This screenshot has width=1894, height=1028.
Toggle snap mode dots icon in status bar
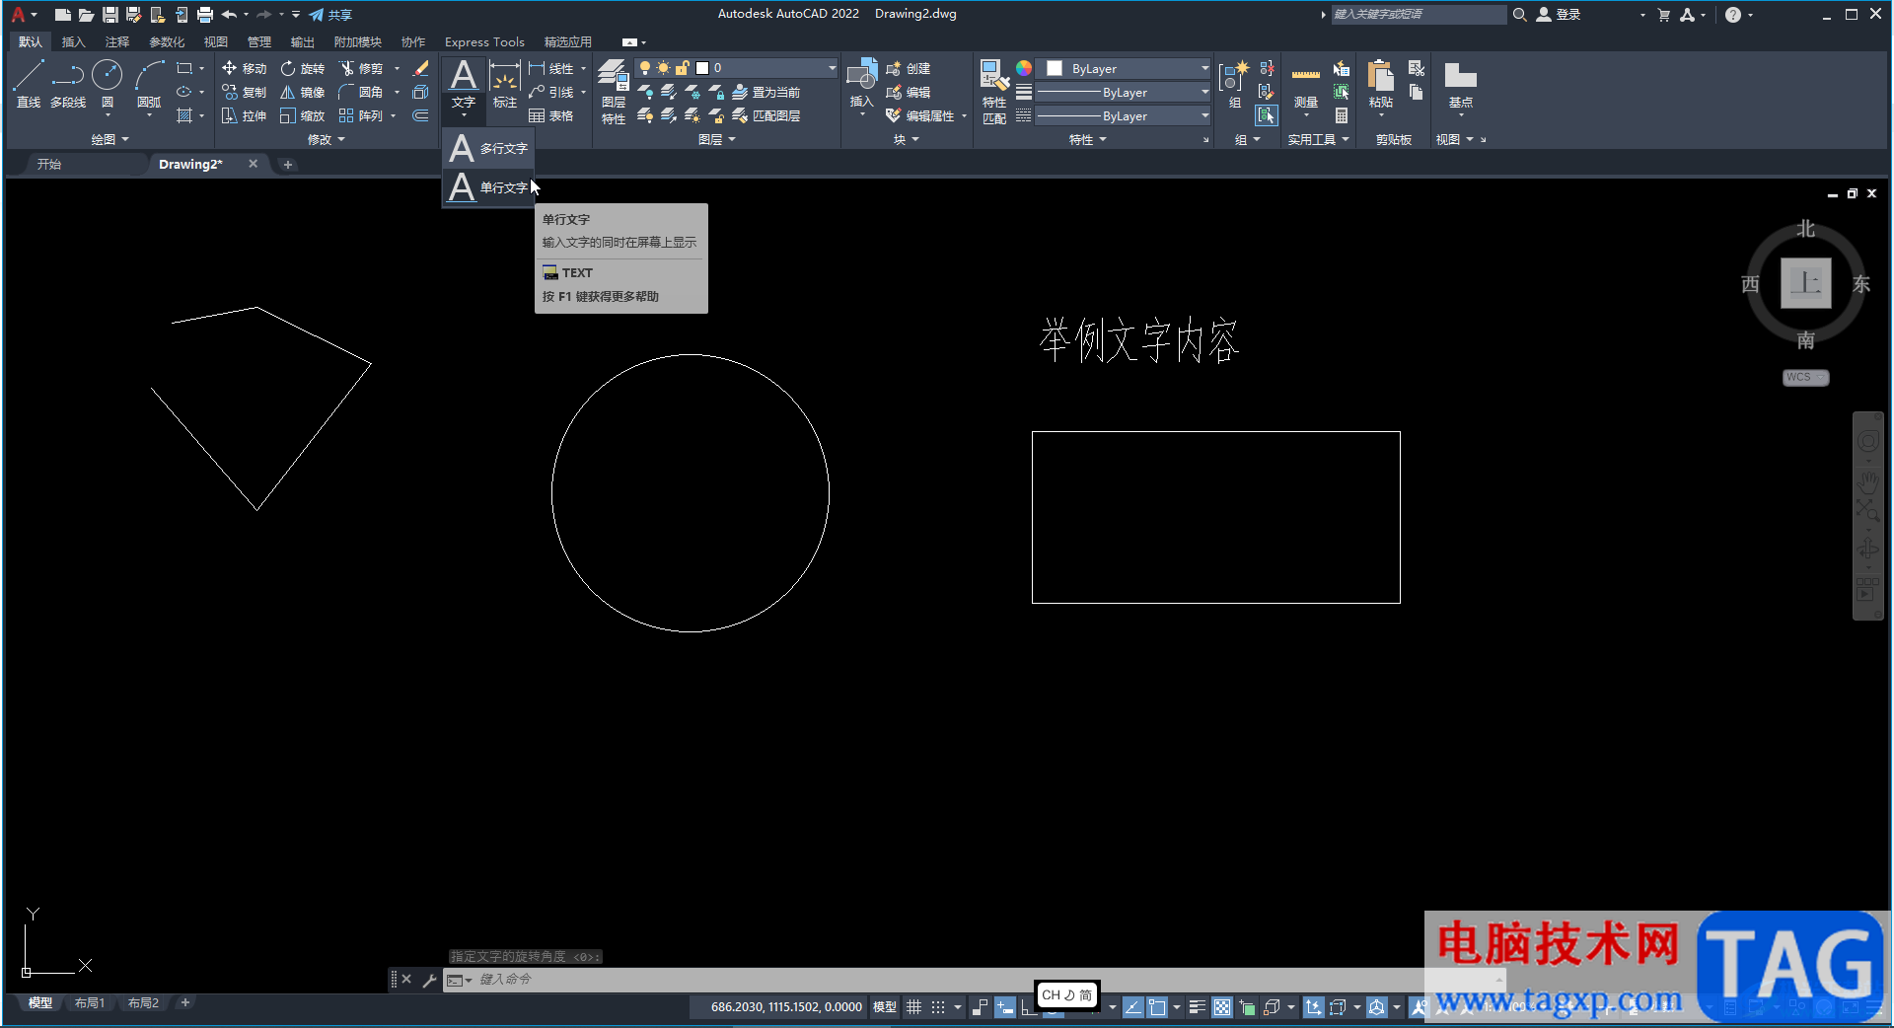[x=938, y=1007]
